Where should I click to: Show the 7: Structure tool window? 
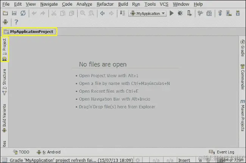click(x=5, y=82)
